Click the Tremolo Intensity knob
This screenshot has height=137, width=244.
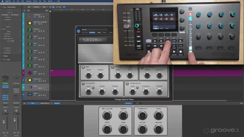tap(146, 92)
